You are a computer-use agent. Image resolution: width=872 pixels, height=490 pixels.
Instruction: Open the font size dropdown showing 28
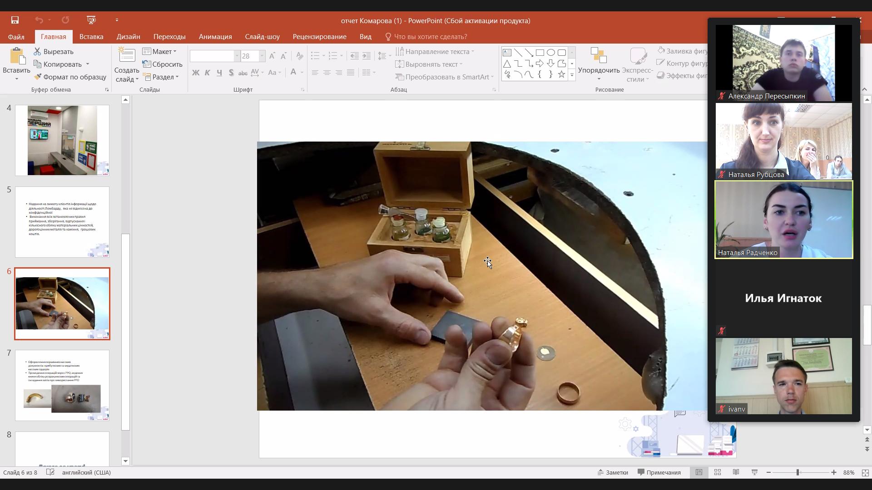262,56
